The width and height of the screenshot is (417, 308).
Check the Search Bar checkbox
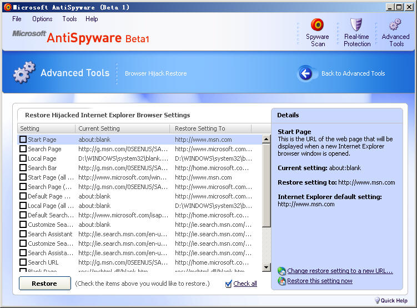coord(23,168)
